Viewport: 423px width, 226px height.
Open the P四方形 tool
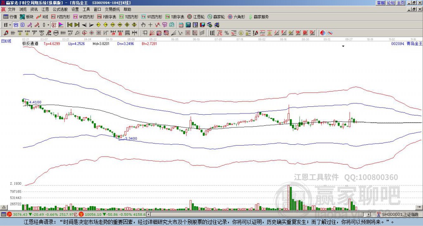[61, 16]
